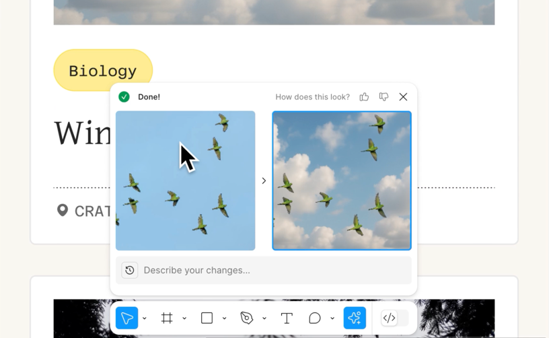
Task: Expand shape tools dropdown chevron
Action: (225, 318)
